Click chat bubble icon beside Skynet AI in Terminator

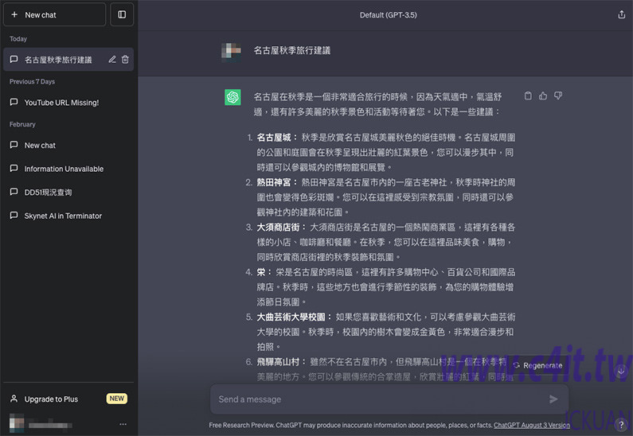[x=14, y=216]
